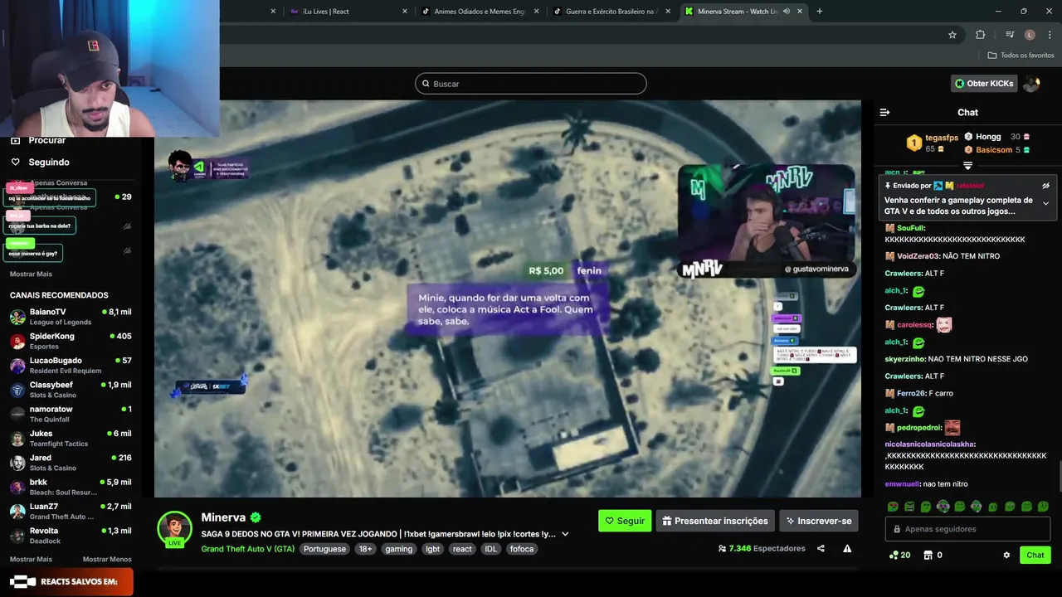The height and width of the screenshot is (597, 1062).
Task: Open LuanZ7 recommended channel
Action: pyautogui.click(x=71, y=512)
